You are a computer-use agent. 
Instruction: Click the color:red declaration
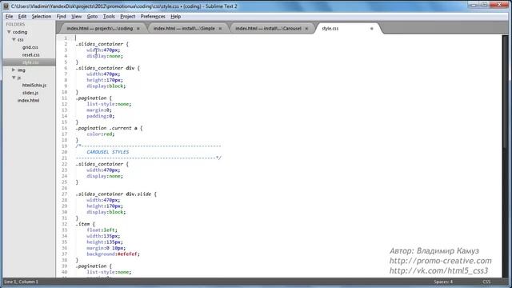point(101,134)
